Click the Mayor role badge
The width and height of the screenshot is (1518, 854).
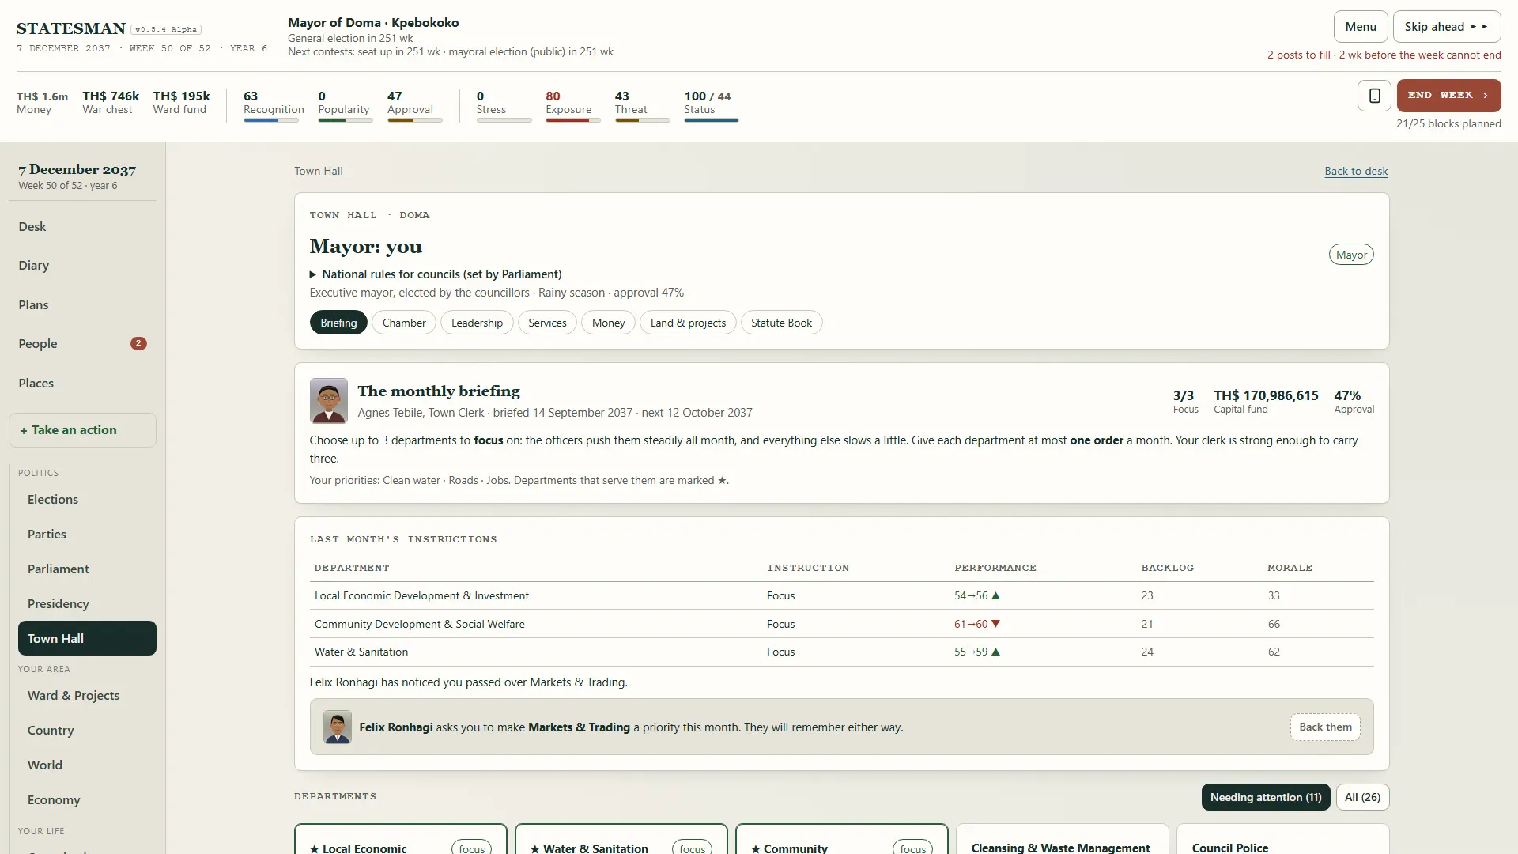pyautogui.click(x=1351, y=255)
